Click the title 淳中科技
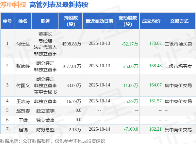 tap(13, 5)
